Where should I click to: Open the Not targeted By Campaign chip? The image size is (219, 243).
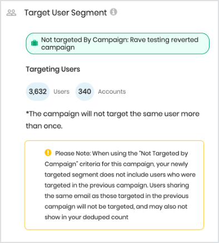[118, 44]
